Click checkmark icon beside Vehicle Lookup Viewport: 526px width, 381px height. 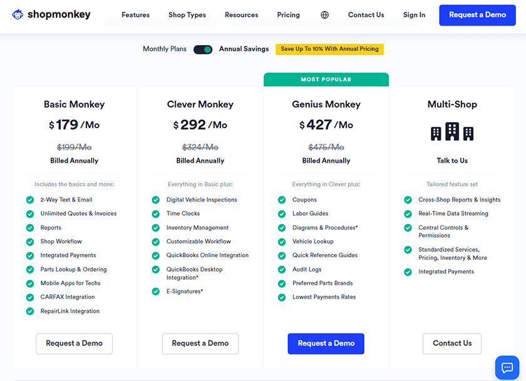[x=282, y=241]
